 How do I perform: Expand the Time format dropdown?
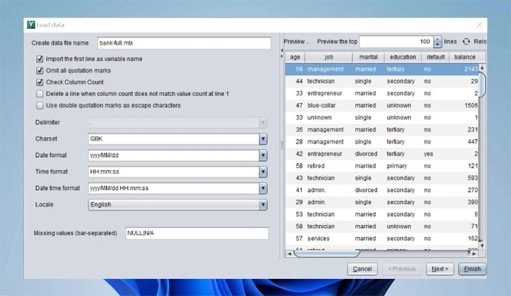(x=263, y=172)
